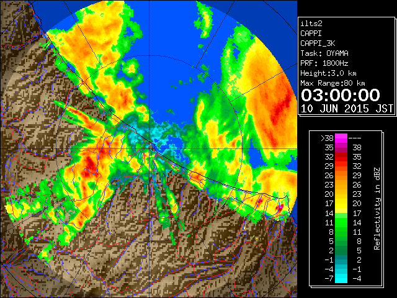Pick the teal -1 to 2 dBZ band
The width and height of the screenshot is (397, 298).
341,260
